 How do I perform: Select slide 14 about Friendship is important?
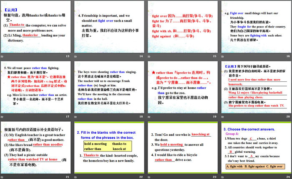[x=109, y=27]
